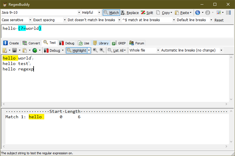Open the Library tab
Viewport: 235px width, 156px height.
[101, 43]
